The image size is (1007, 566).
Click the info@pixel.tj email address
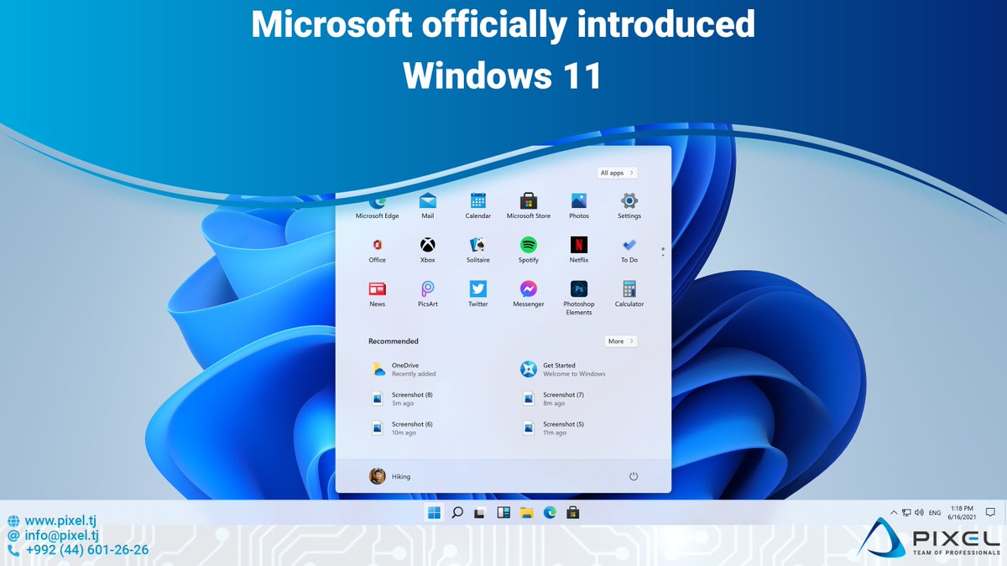(62, 535)
